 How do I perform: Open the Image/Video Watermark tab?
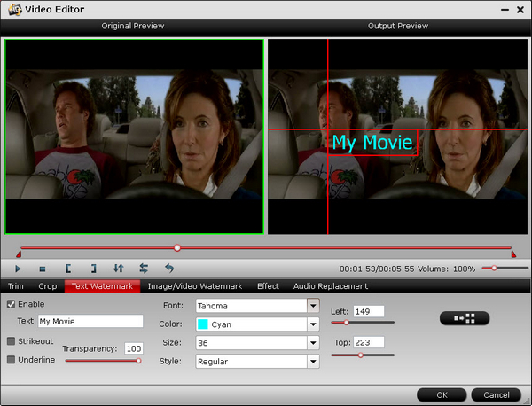pyautogui.click(x=195, y=286)
